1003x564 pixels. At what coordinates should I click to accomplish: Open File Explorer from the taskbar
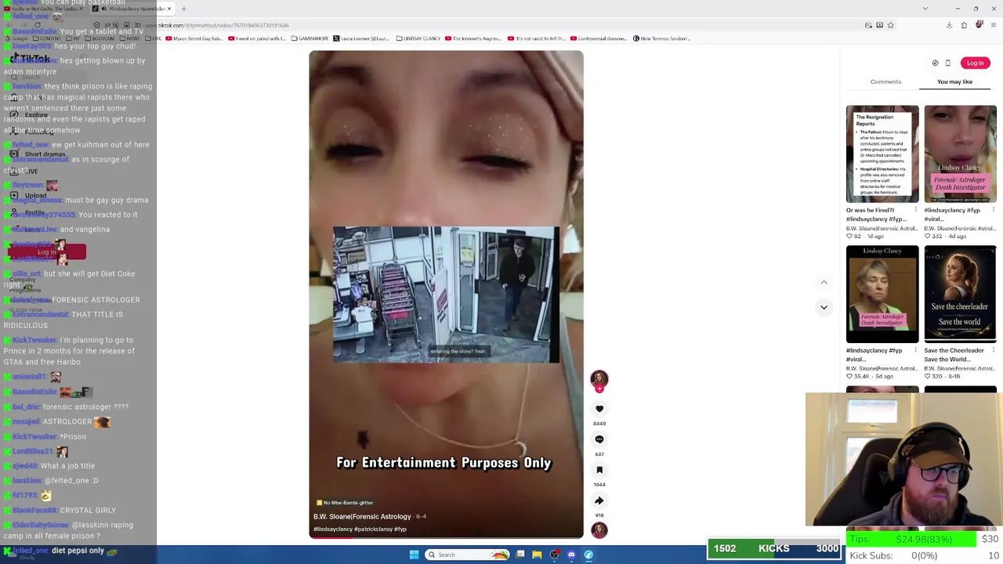coord(537,555)
